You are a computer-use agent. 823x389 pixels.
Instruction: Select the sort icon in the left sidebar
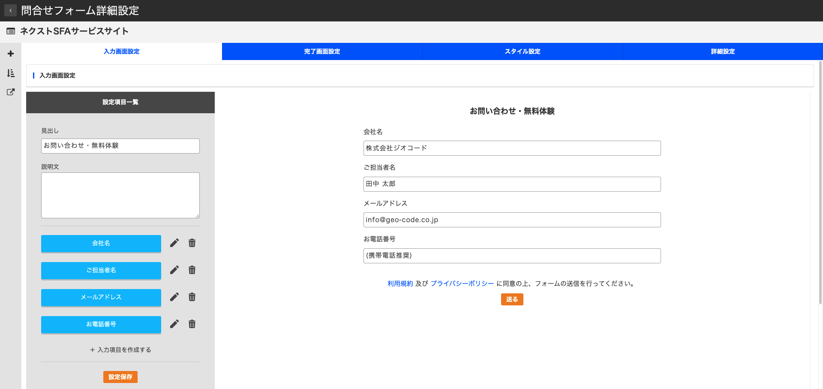10,73
